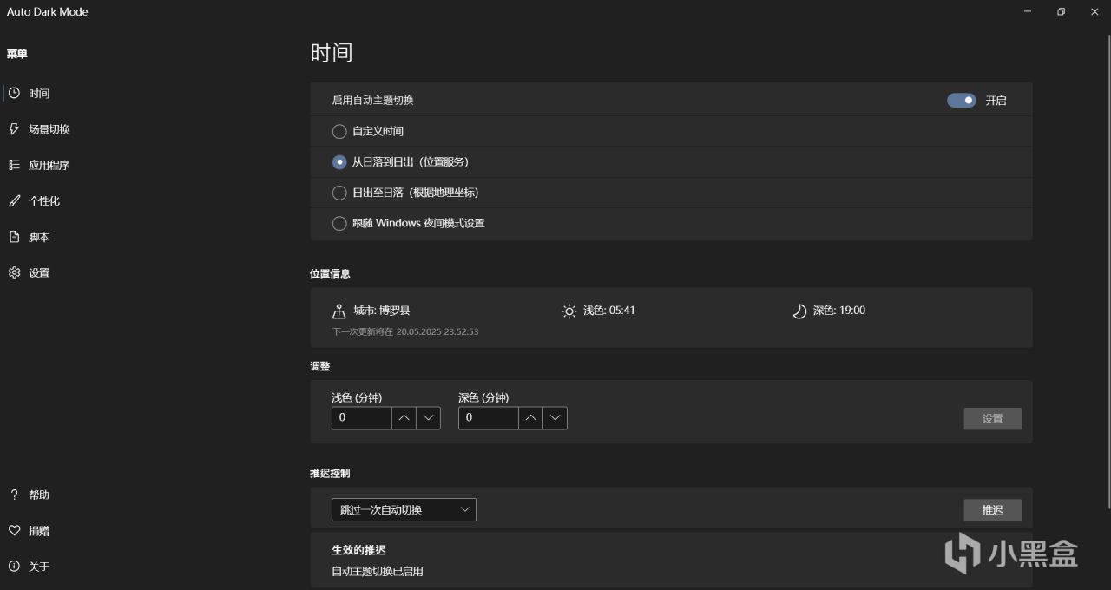Select 跟随 Windows 夜间模式设置 radio option
This screenshot has width=1111, height=590.
point(339,223)
